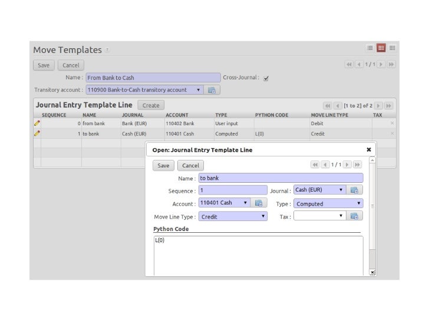Open Journal record search icon in dialog
Screen dimensions: 429x321
(354, 190)
